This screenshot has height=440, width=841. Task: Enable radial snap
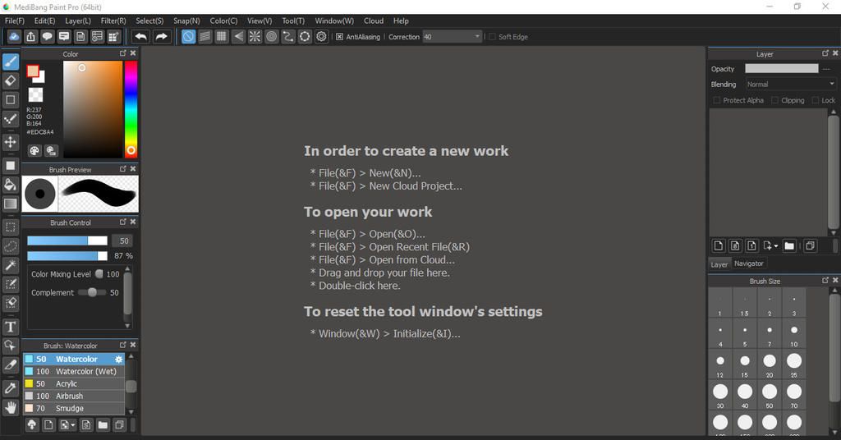point(255,36)
